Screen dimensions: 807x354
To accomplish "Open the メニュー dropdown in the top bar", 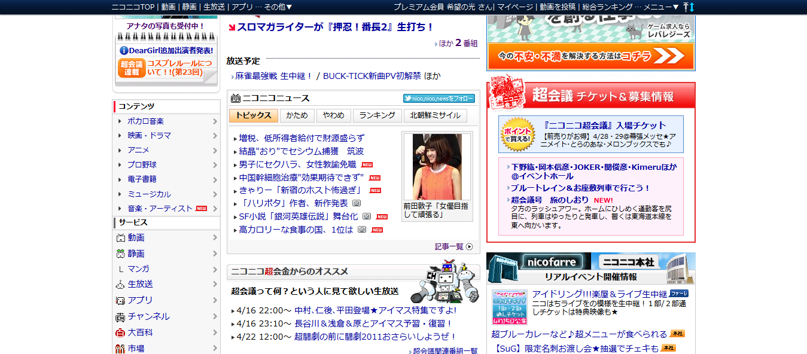I will pyautogui.click(x=662, y=7).
